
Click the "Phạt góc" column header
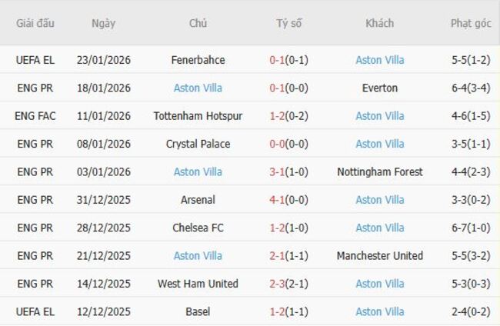click(471, 23)
